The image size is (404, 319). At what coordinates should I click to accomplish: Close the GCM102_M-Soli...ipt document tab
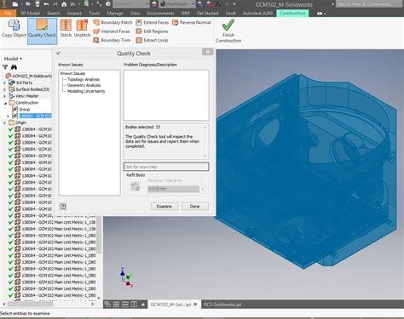click(195, 305)
